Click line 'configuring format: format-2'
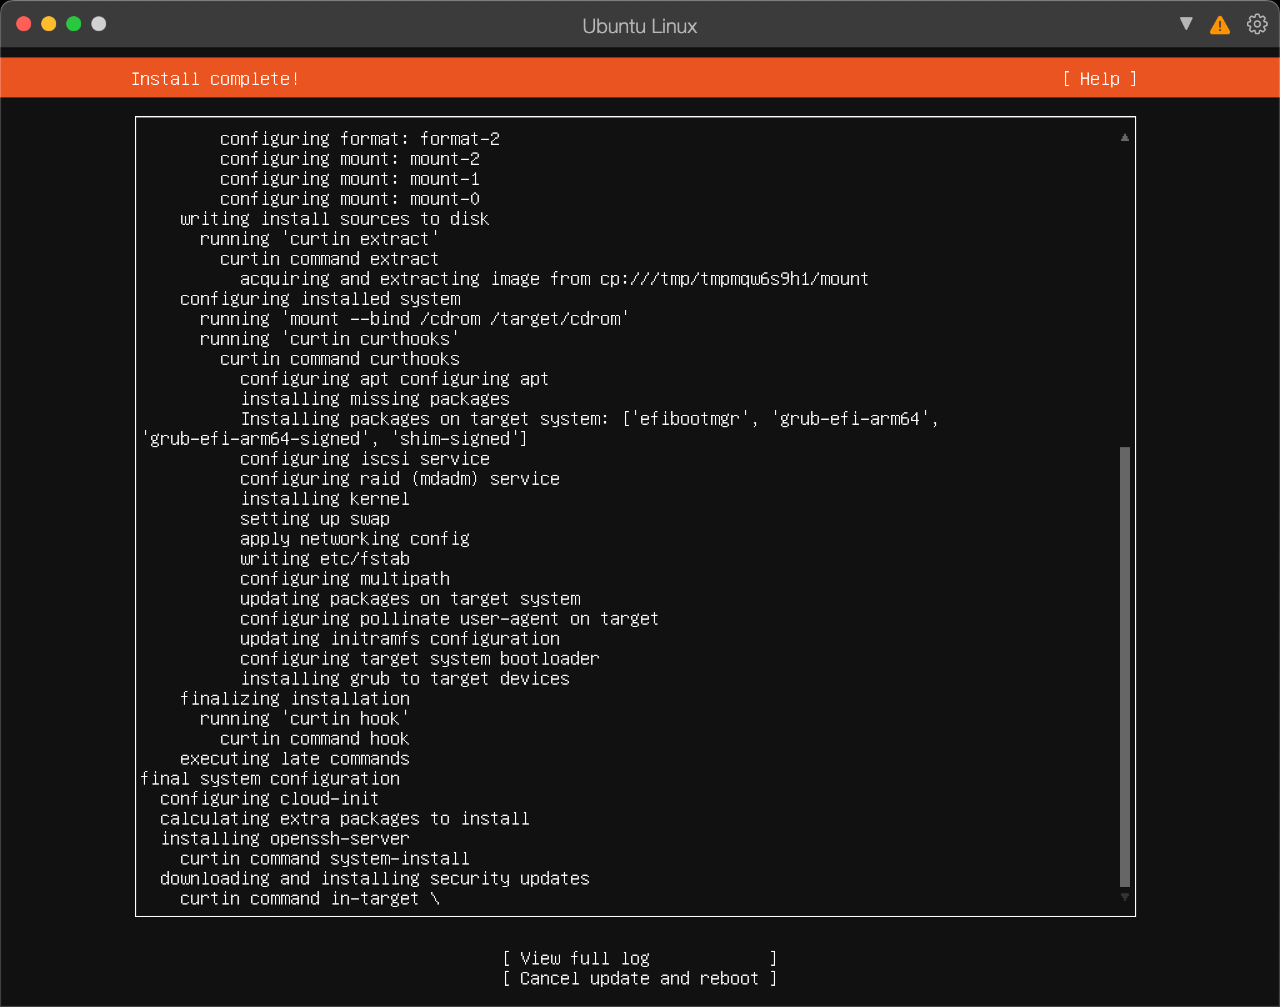The image size is (1280, 1007). coord(359,139)
